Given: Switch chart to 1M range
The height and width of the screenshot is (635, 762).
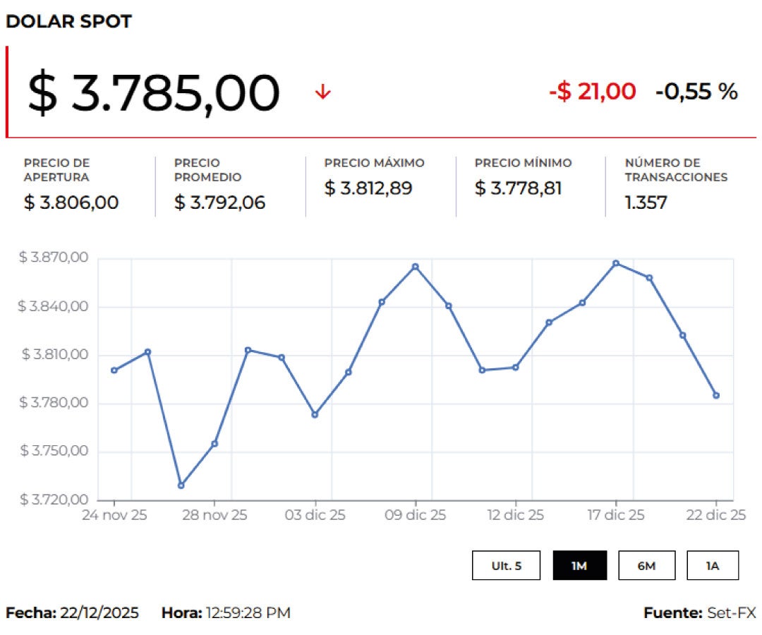Looking at the screenshot, I should (x=579, y=565).
